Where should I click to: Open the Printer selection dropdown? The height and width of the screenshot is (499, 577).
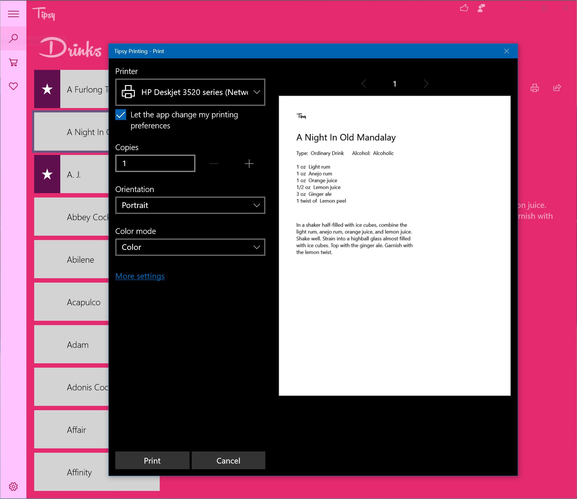(190, 92)
